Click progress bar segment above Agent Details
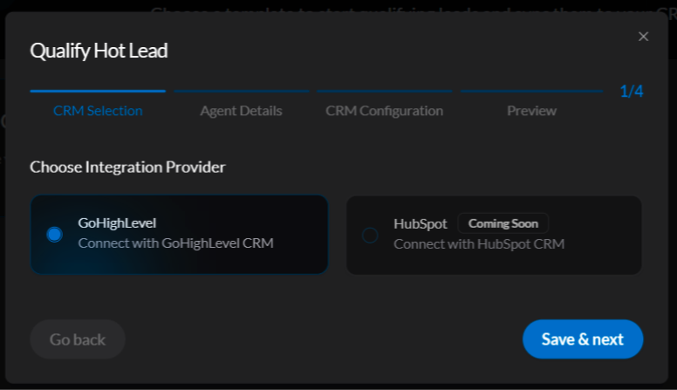Viewport: 677px width, 390px height. point(241,91)
